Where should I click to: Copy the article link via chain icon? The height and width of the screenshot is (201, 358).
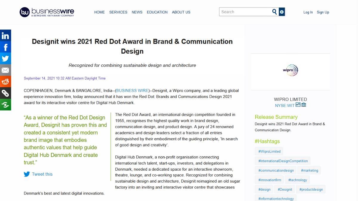[5, 93]
